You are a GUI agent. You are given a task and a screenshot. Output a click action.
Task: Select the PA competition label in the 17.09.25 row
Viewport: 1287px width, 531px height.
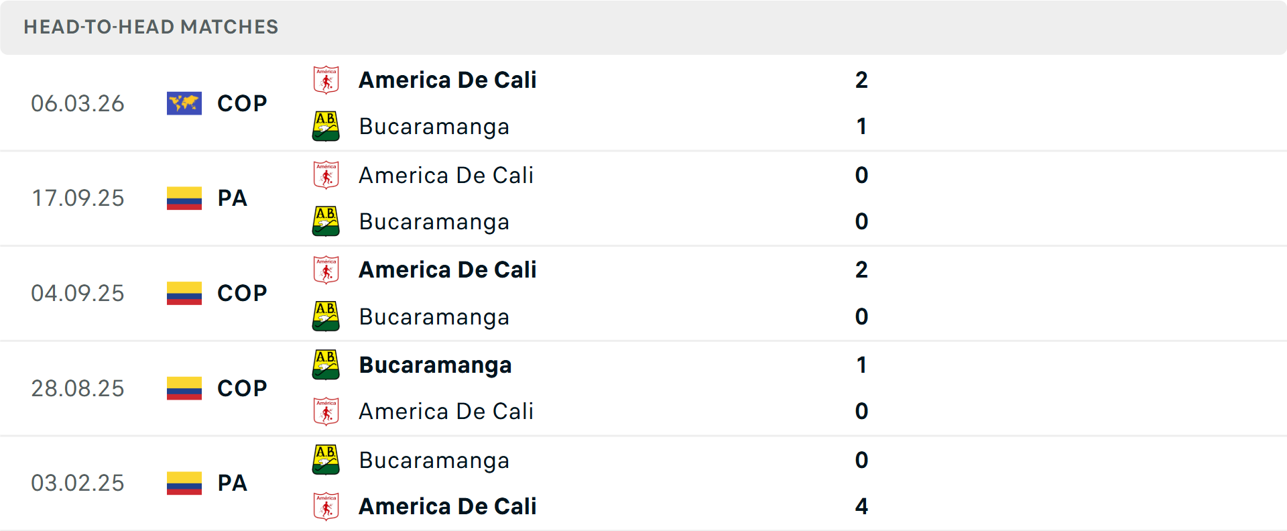[x=233, y=198]
